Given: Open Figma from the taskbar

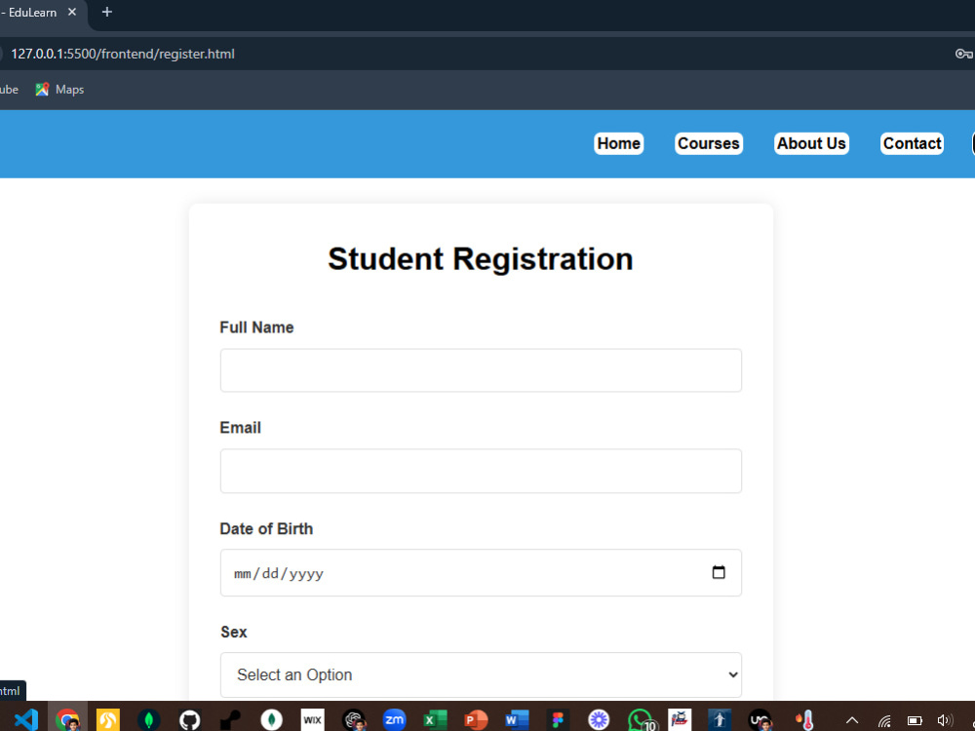Looking at the screenshot, I should tap(558, 720).
